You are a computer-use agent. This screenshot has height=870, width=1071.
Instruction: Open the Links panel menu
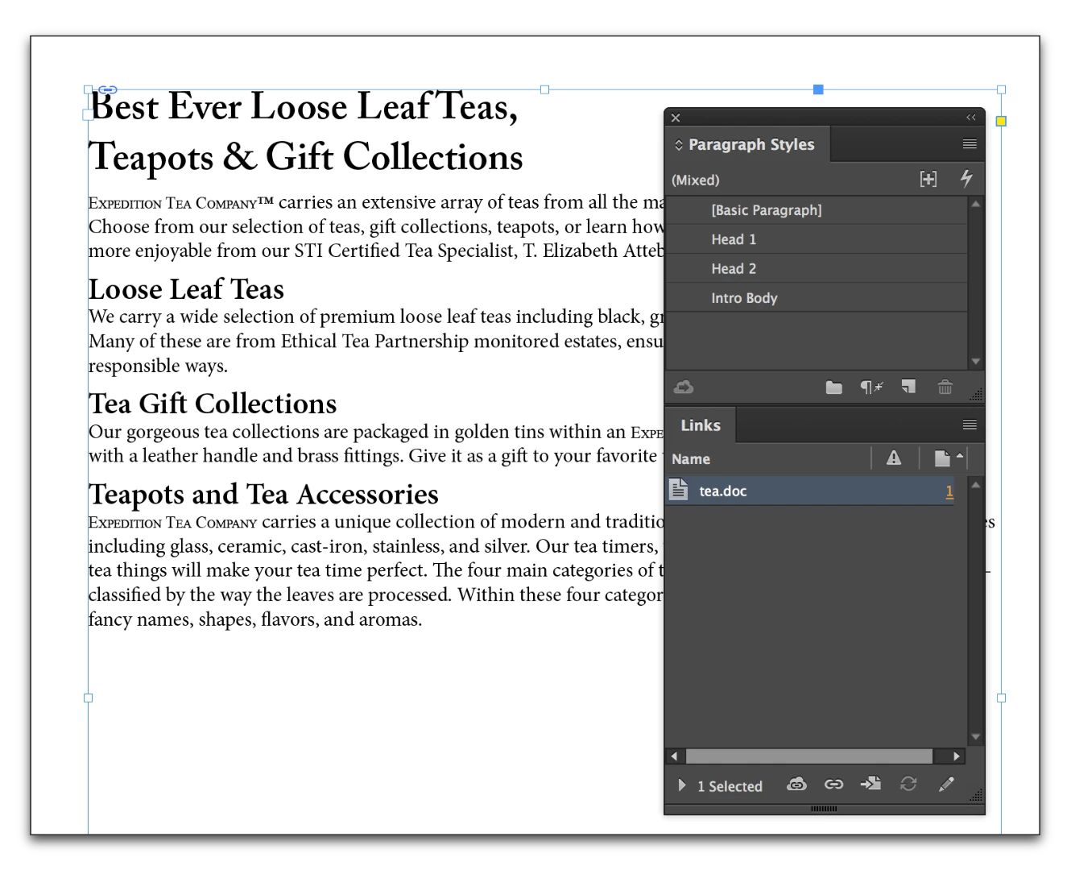tap(970, 425)
